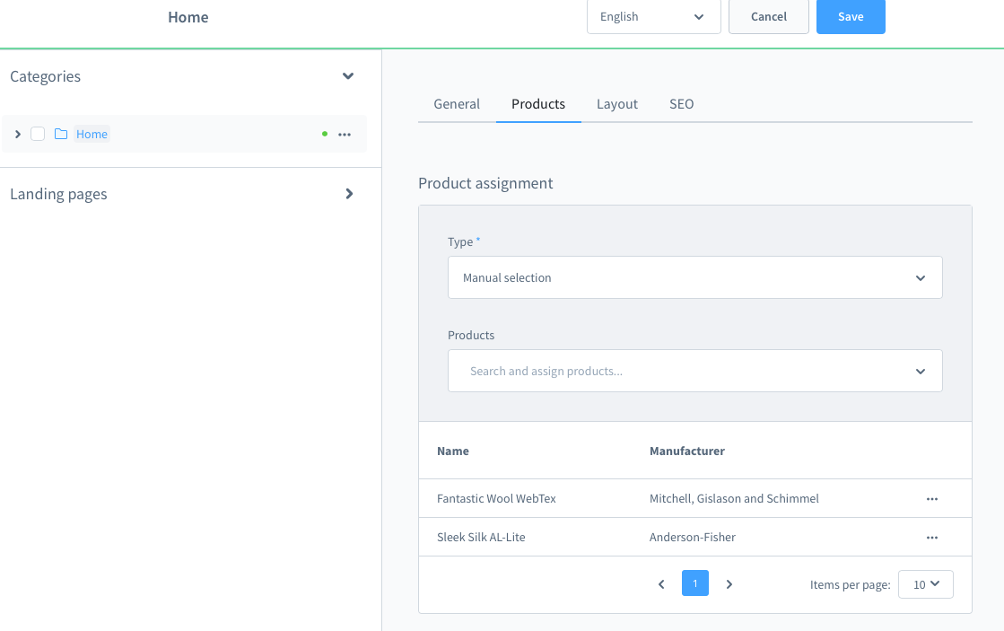Open actions menu for Sleek Silk AL-Lite
This screenshot has width=1004, height=631.
[x=931, y=538]
